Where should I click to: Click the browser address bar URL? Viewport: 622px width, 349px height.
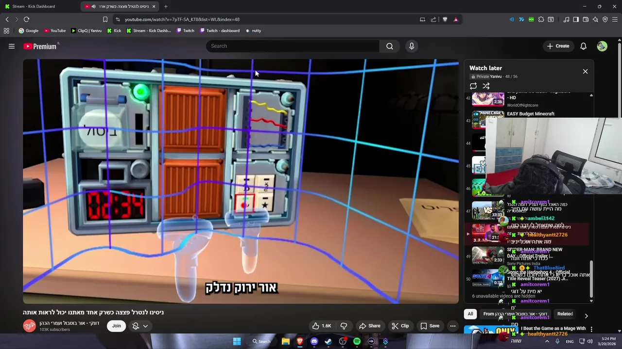click(x=182, y=19)
